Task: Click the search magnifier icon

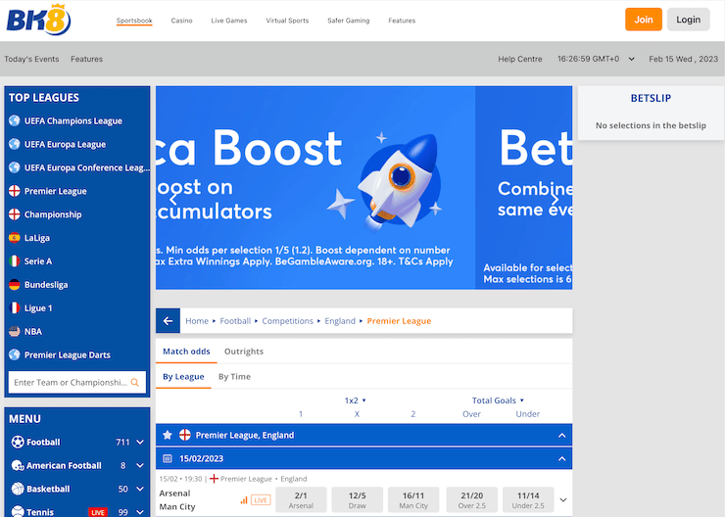Action: [135, 382]
